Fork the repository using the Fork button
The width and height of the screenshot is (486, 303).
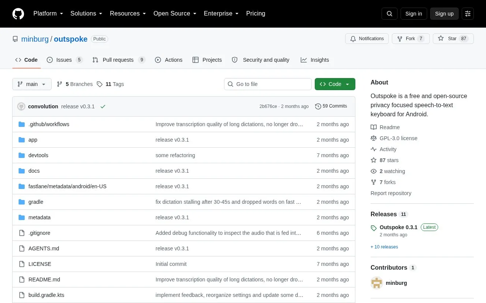411,39
